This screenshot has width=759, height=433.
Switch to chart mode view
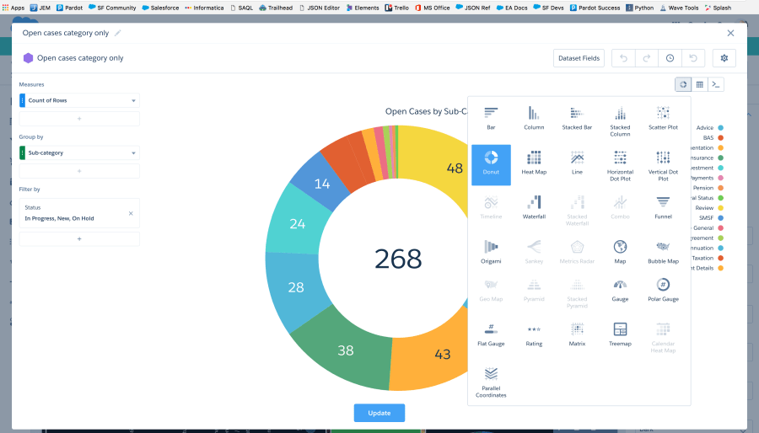[x=683, y=84]
